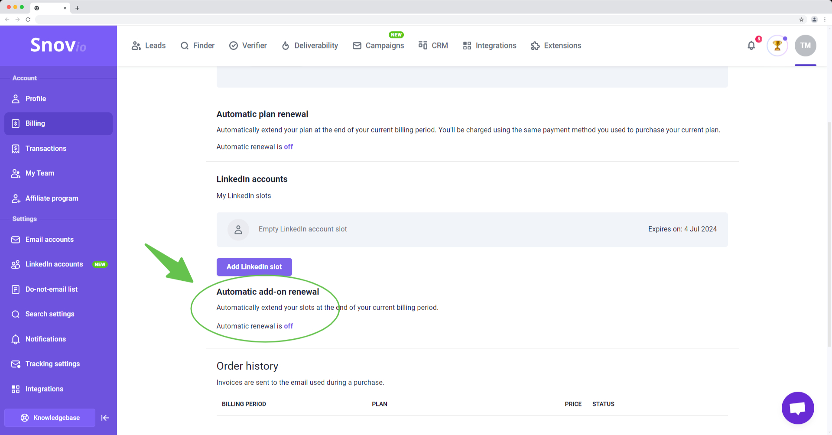Click the sidebar Notifications bell icon

tap(16, 339)
